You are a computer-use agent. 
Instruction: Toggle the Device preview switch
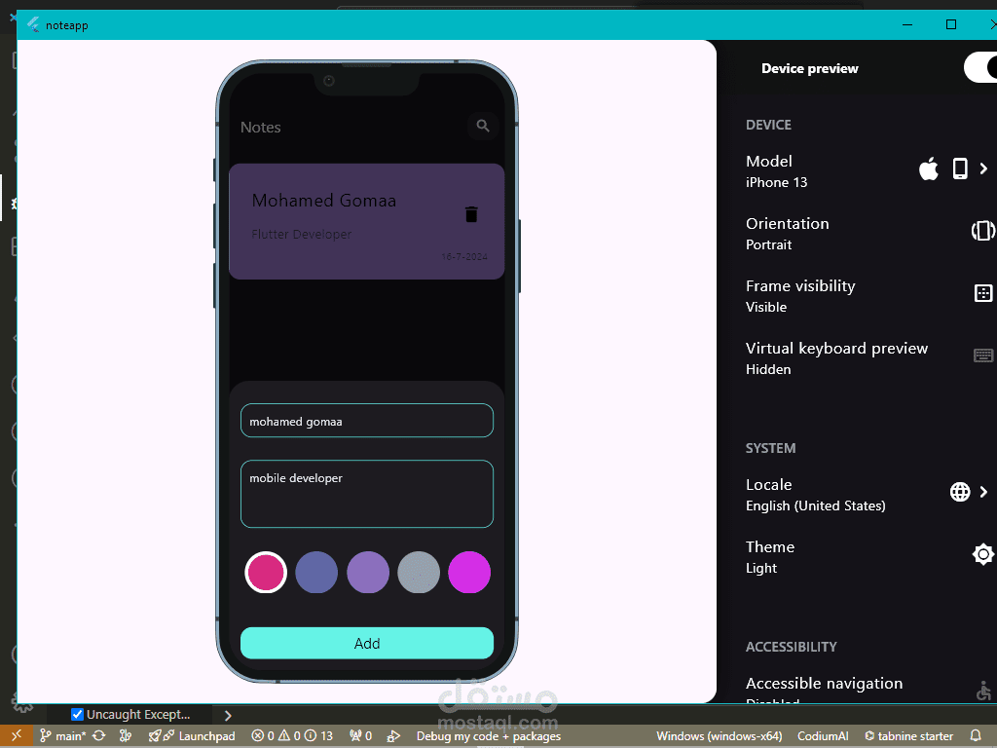(x=980, y=67)
